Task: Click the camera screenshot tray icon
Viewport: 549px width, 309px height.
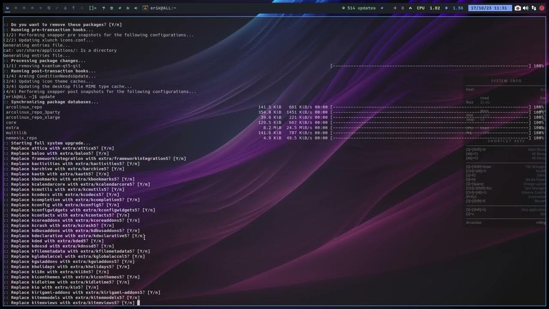Action: (x=518, y=8)
